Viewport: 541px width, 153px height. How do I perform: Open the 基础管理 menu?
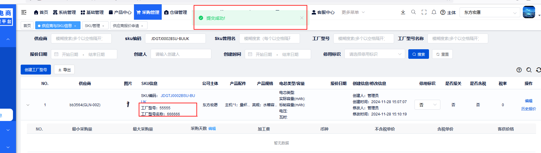coord(92,12)
